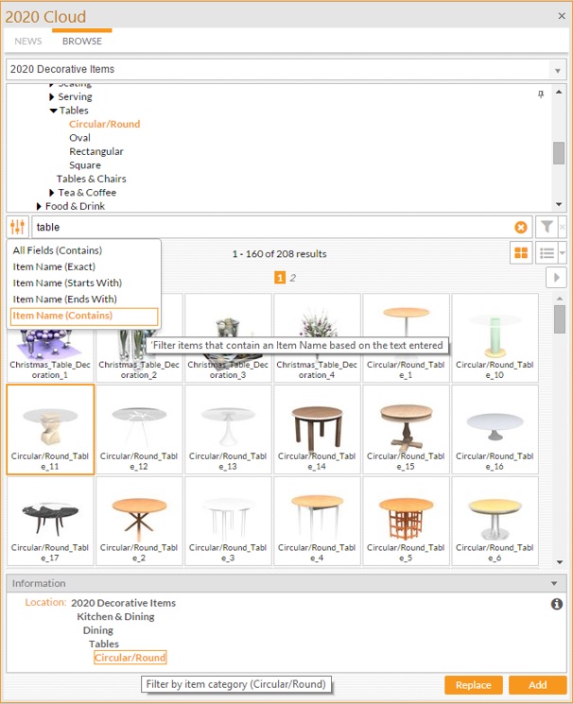Click results grid scrollbar thumb
The height and width of the screenshot is (704, 573).
click(x=560, y=319)
